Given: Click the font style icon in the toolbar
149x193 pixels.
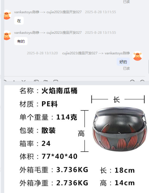Looking at the screenshot, I should tap(14, 81).
